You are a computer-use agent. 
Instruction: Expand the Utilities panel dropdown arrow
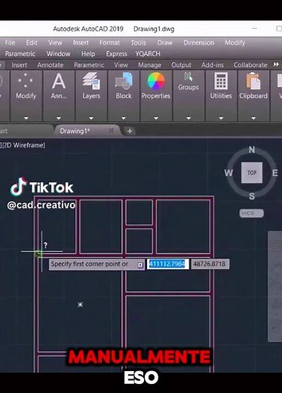(221, 118)
